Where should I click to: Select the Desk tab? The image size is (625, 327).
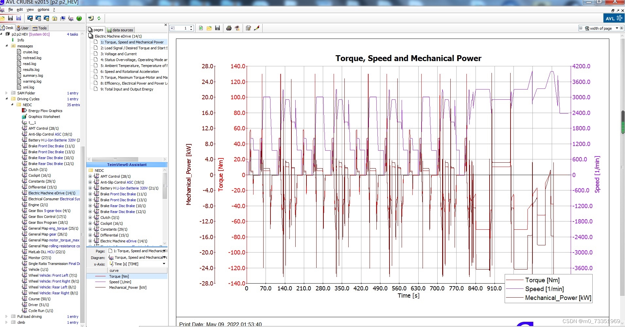[x=7, y=28]
